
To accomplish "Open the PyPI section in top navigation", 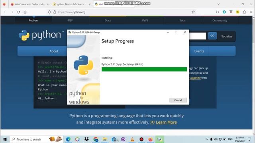I will [145, 20].
